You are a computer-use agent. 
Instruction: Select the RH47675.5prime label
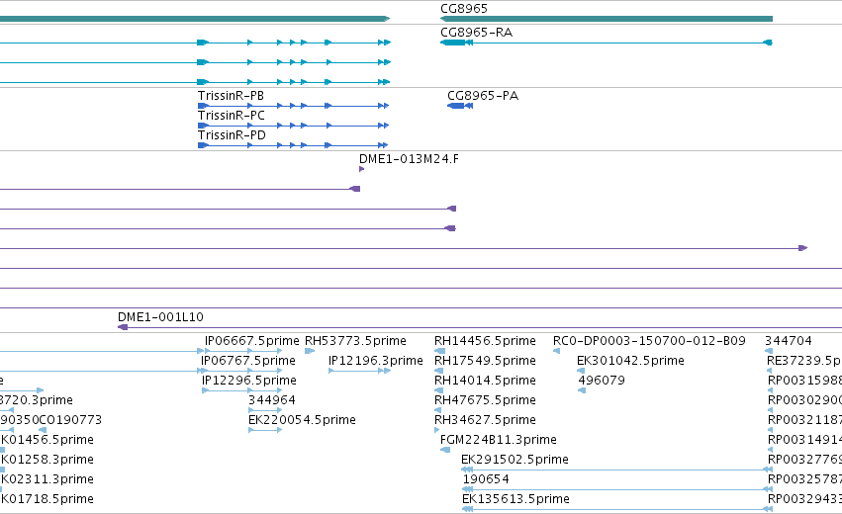click(x=485, y=400)
